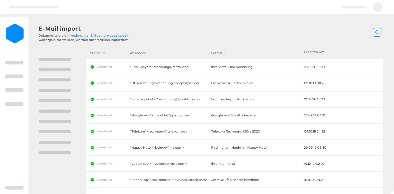The height and width of the screenshot is (194, 394).
Task: Click green checkmark on Motel One row
Action: (x=92, y=67)
